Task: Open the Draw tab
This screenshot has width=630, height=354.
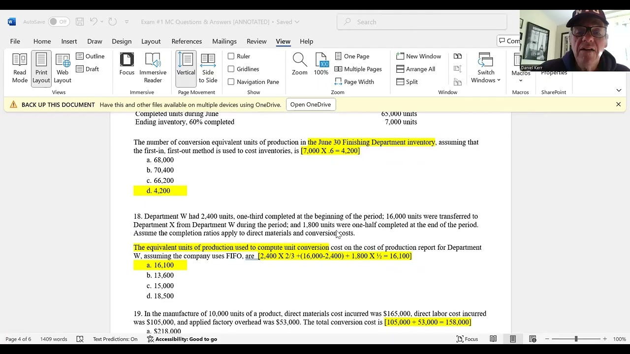Action: (x=94, y=41)
